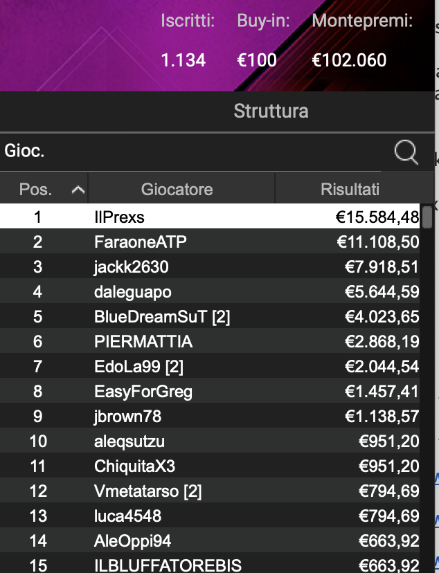Viewport: 439px width, 573px height.
Task: Click the Iscritti count 1.134
Action: pyautogui.click(x=183, y=60)
